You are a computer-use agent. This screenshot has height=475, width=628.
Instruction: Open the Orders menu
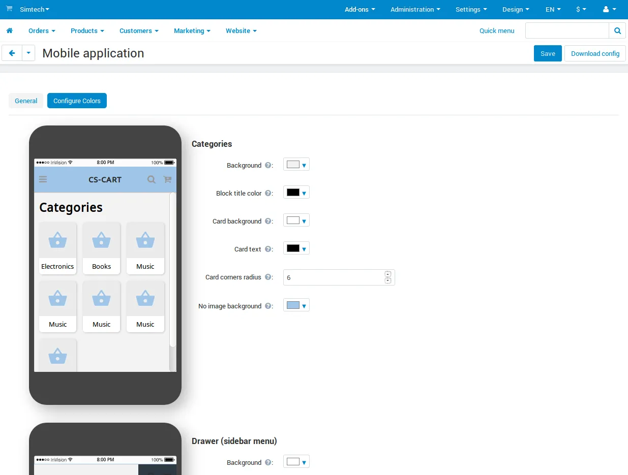[x=42, y=31]
